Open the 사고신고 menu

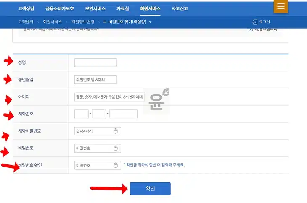180,8
